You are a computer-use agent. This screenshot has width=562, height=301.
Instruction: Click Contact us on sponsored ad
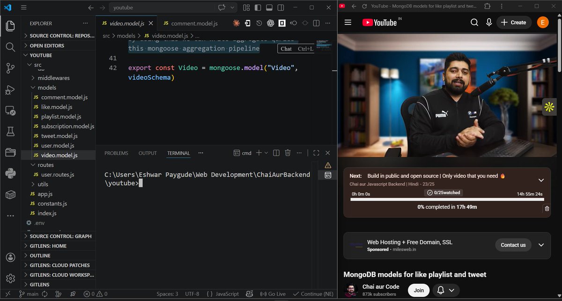point(513,245)
